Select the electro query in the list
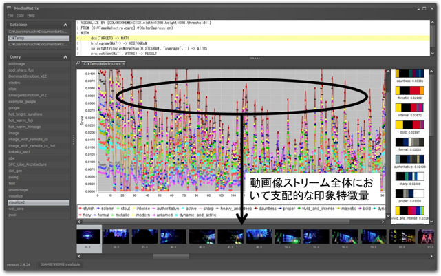441x276 pixels. [x=17, y=82]
